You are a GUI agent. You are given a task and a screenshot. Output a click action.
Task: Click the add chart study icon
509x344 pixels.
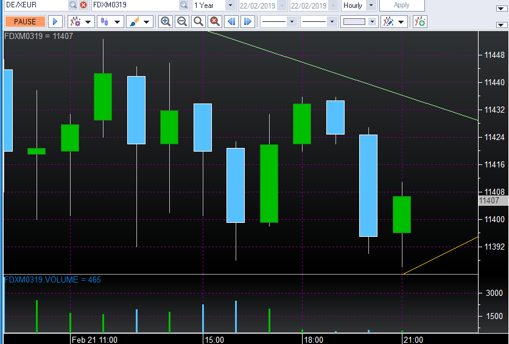[x=420, y=22]
